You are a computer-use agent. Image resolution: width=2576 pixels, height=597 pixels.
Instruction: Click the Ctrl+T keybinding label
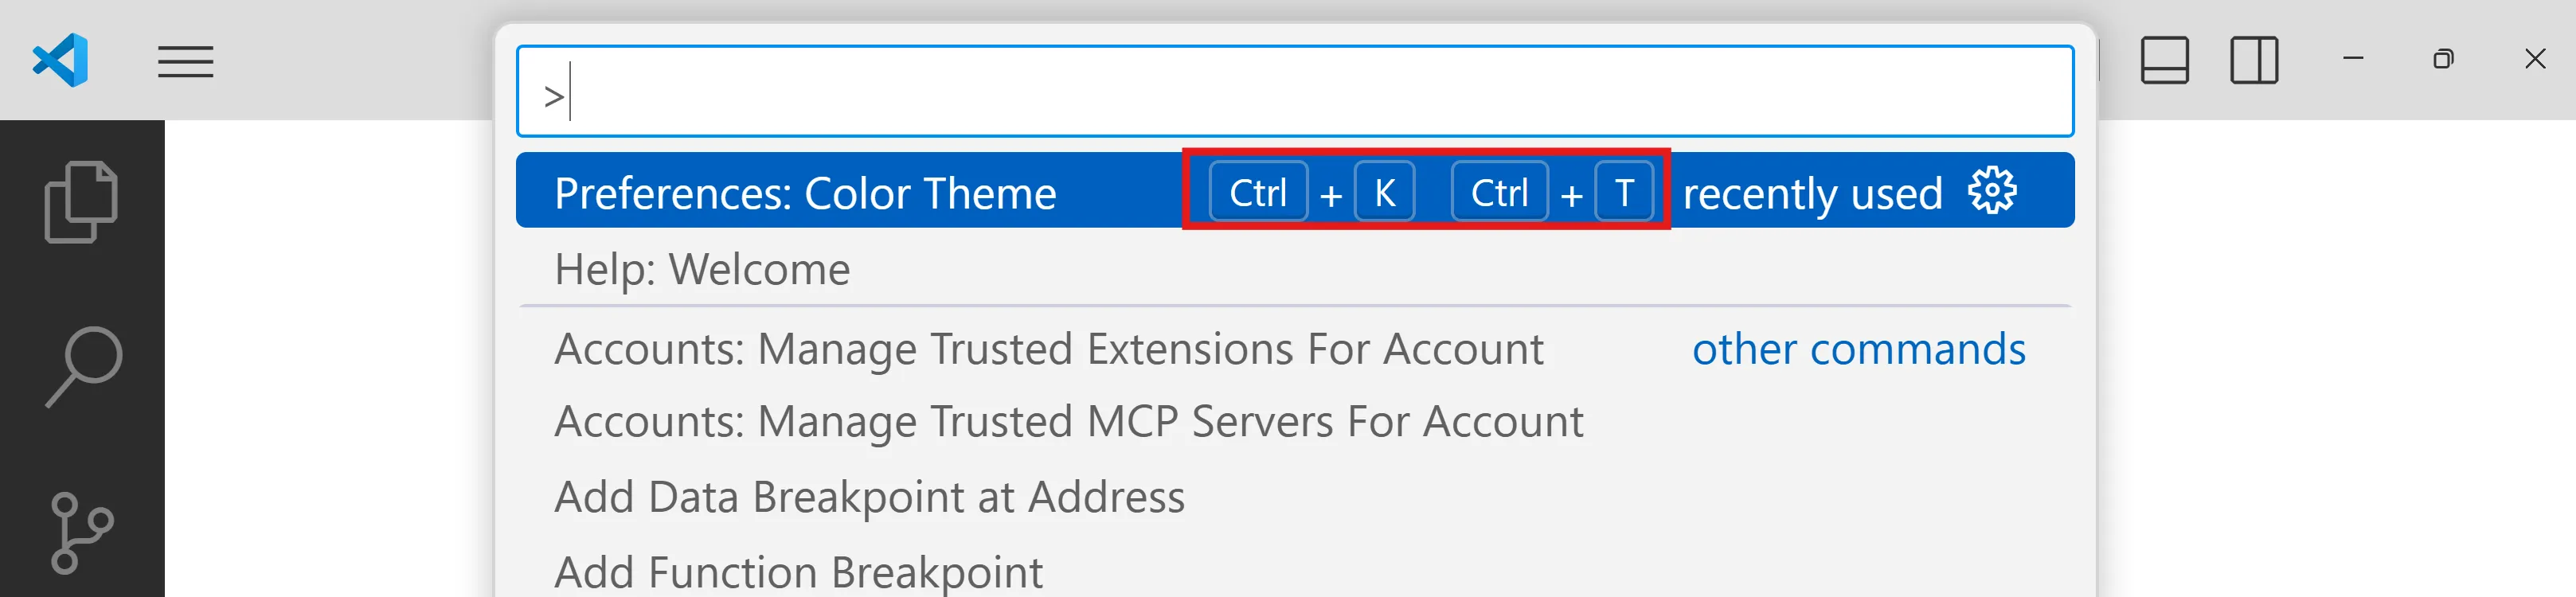1551,192
